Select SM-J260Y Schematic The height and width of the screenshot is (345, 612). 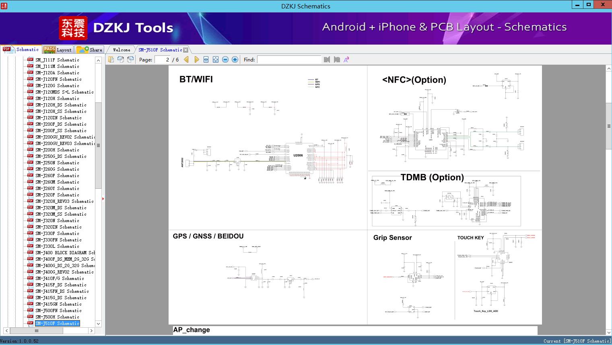pyautogui.click(x=57, y=188)
